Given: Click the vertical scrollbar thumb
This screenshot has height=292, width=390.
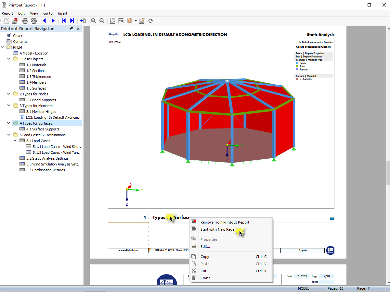Looking at the screenshot, I should pyautogui.click(x=387, y=172).
